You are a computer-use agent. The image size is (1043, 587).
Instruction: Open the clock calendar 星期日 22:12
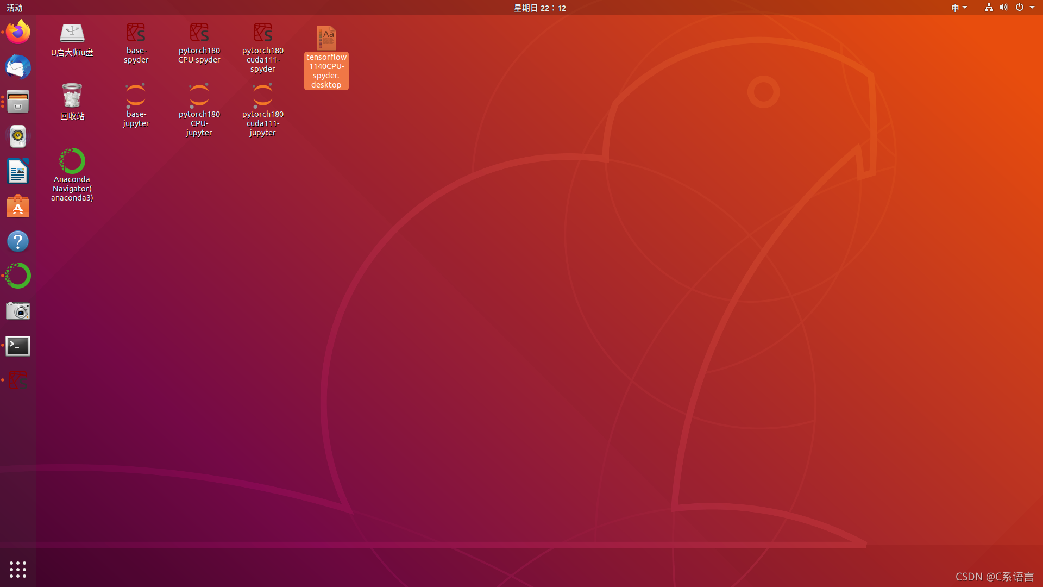(540, 8)
